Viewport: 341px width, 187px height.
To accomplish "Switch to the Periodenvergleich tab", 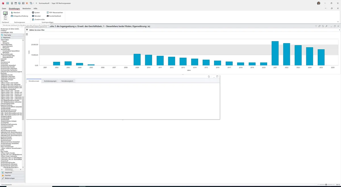I will click(x=67, y=81).
